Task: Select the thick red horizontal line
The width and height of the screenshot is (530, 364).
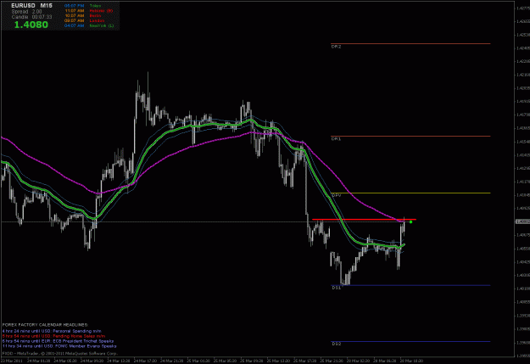Action: [364, 220]
